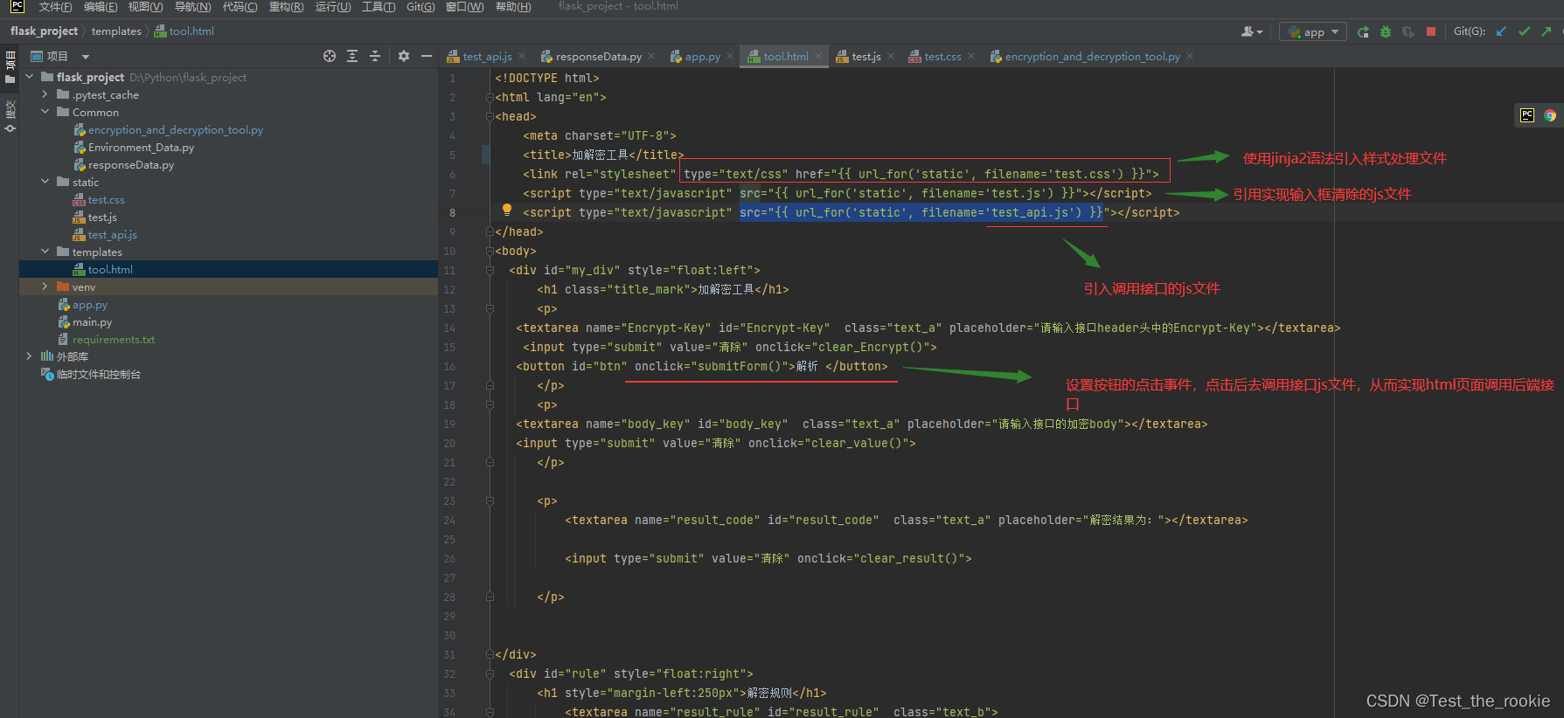Close the app.py tab
This screenshot has width=1564, height=718.
tap(730, 56)
